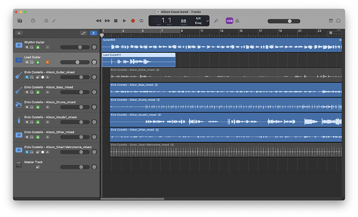Toggle automation display in track header

(x=84, y=33)
